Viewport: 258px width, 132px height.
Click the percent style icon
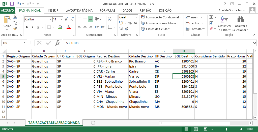(x=130, y=23)
